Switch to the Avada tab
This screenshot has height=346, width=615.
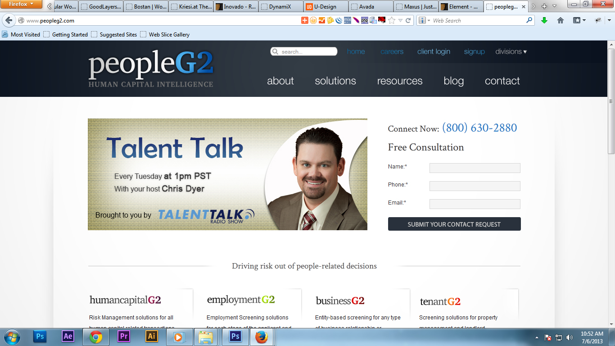tap(370, 7)
